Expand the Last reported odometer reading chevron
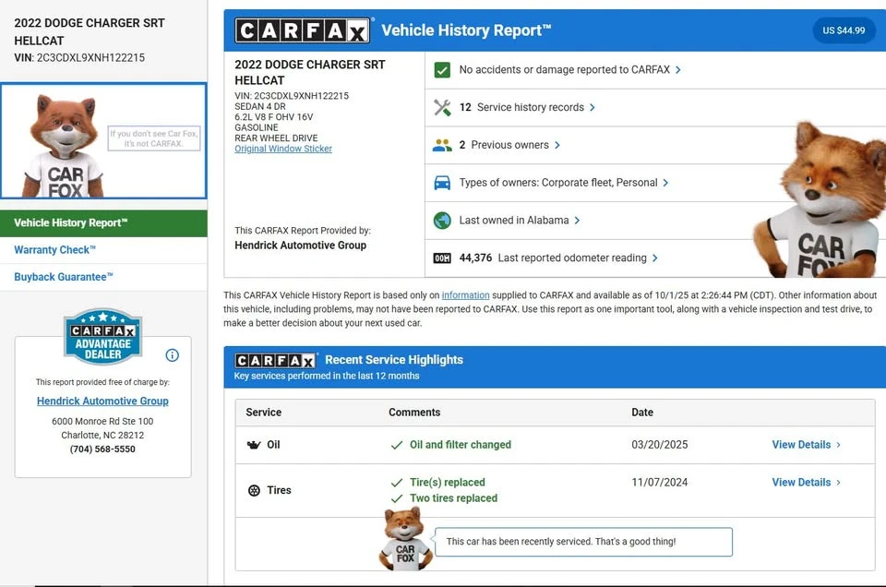The image size is (886, 587). click(x=655, y=258)
